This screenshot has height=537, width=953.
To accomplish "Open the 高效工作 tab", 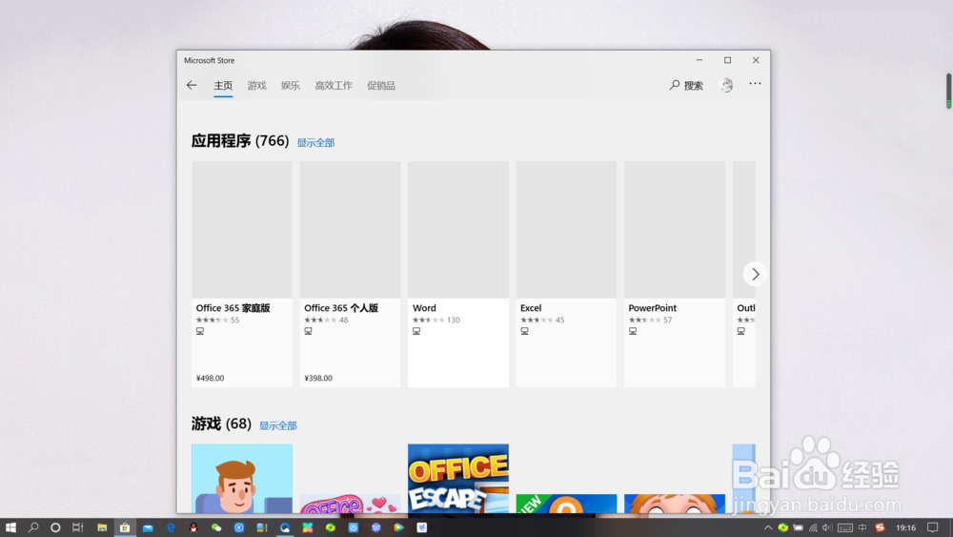I will pos(333,86).
